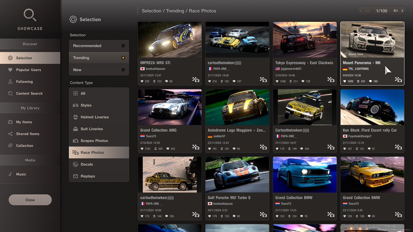Click the All grid icon
This screenshot has height=232, width=413.
click(75, 93)
